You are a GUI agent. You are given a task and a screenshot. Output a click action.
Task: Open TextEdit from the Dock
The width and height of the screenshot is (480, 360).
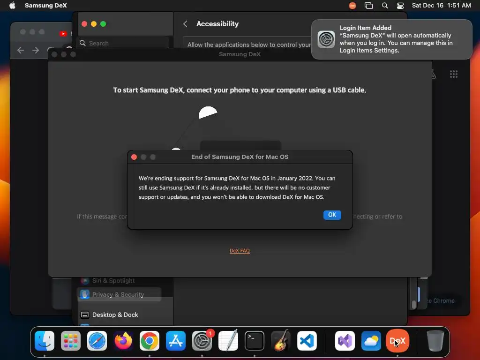coord(228,341)
